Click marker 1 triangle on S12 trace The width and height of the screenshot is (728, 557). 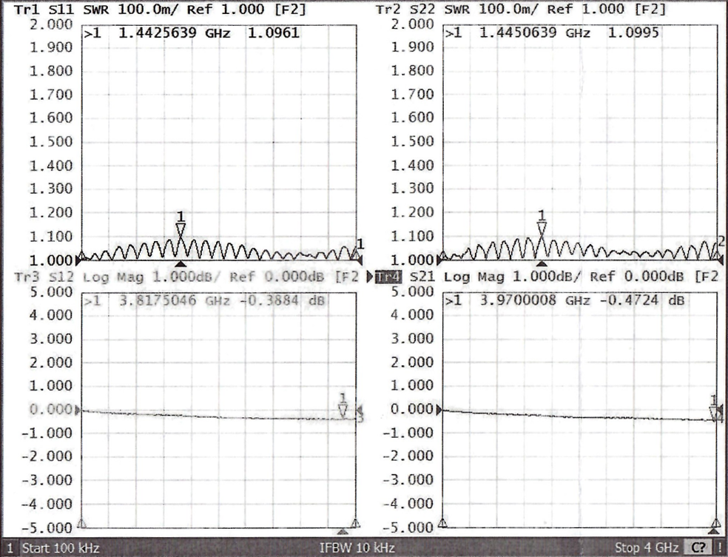point(343,411)
